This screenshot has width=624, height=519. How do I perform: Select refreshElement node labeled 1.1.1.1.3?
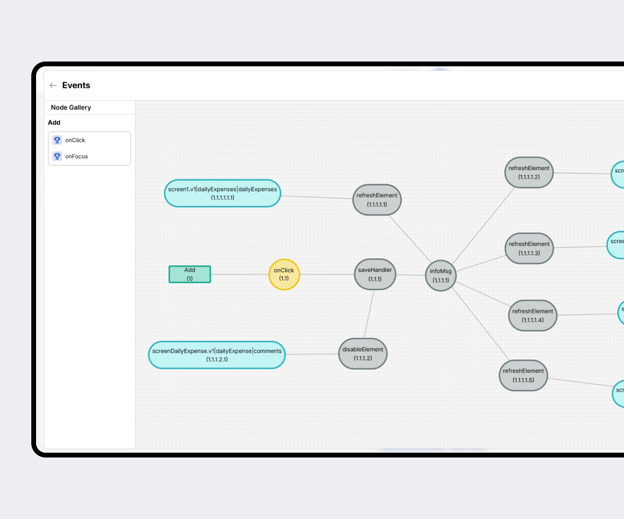(x=529, y=248)
